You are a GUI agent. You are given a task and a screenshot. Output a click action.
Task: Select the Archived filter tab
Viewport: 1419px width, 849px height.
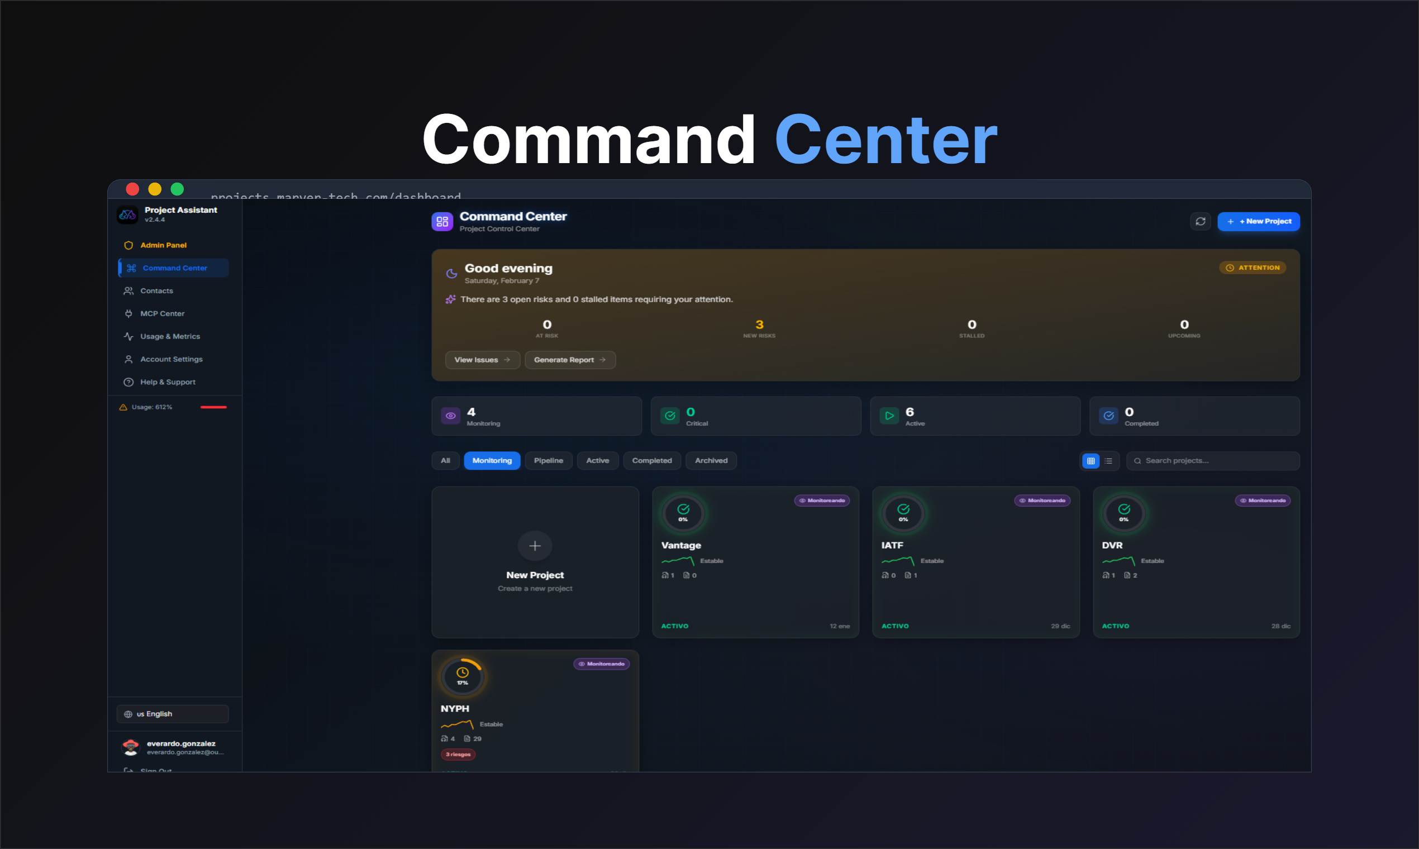pos(711,461)
